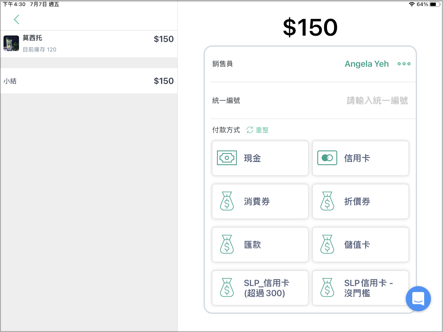Tap the money bag icon for 折價券
This screenshot has height=332, width=443.
tap(327, 201)
